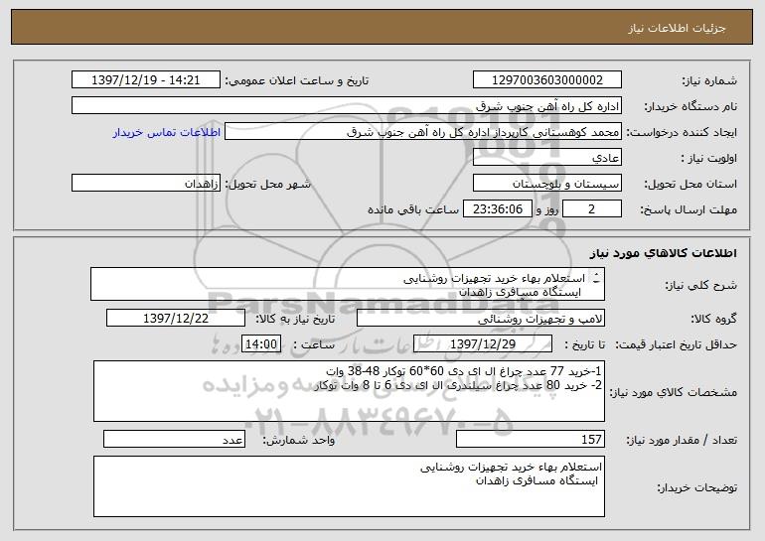Click the label مهلت ارسال پاسخ
765x541 pixels.
coord(688,209)
